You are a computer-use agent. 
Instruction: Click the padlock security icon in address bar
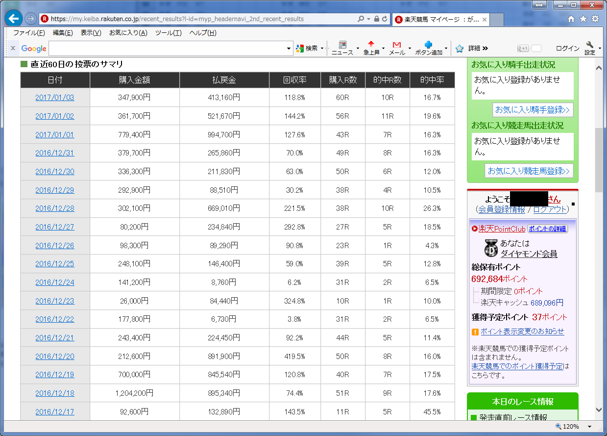click(376, 19)
